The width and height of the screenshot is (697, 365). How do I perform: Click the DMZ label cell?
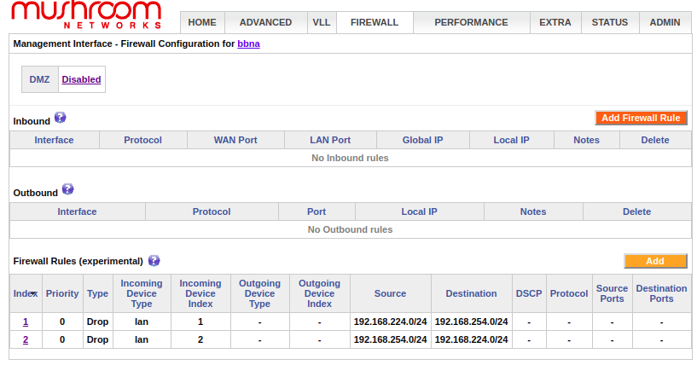coord(39,79)
